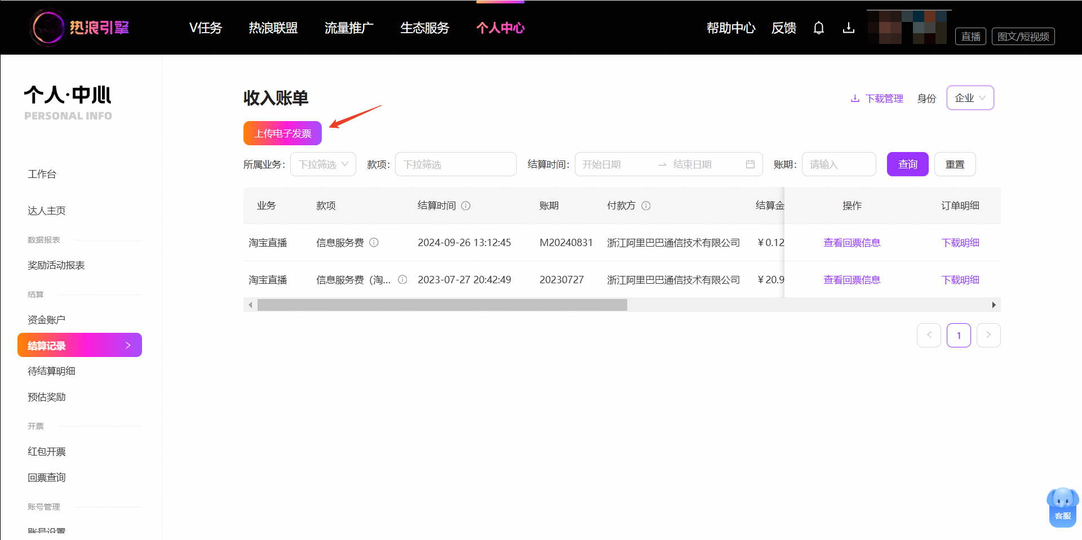Open the 客服 customer service mascot
Image resolution: width=1082 pixels, height=540 pixels.
(1063, 507)
